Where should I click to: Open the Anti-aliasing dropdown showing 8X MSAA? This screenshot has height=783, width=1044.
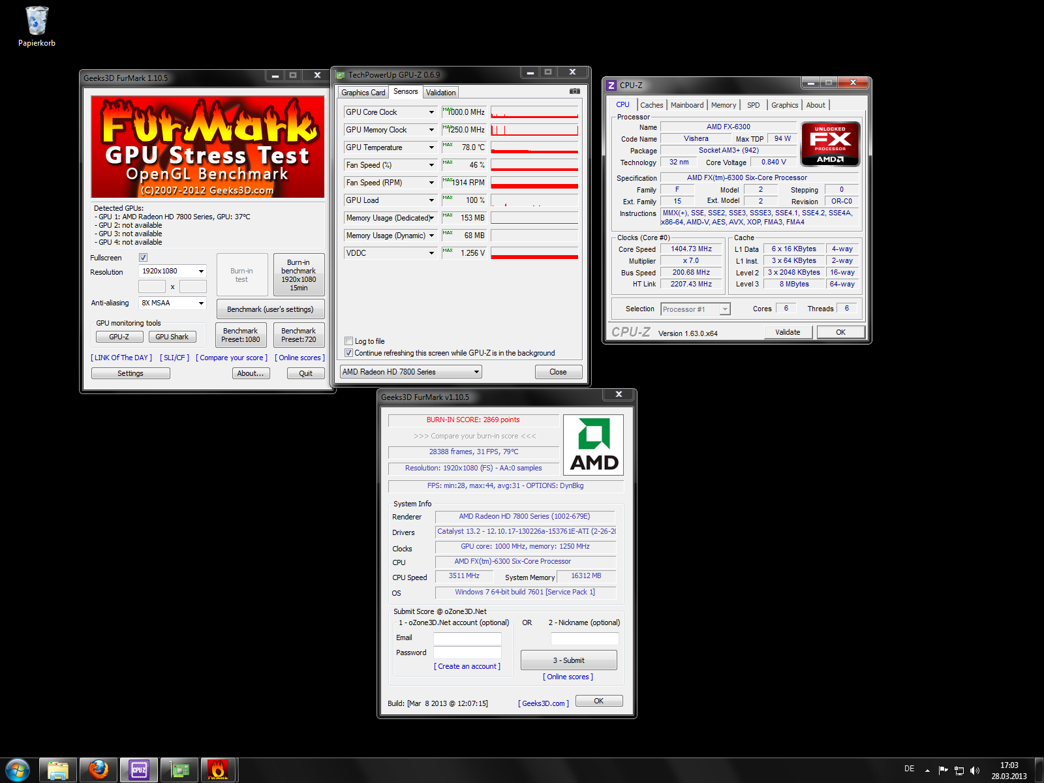(x=172, y=303)
